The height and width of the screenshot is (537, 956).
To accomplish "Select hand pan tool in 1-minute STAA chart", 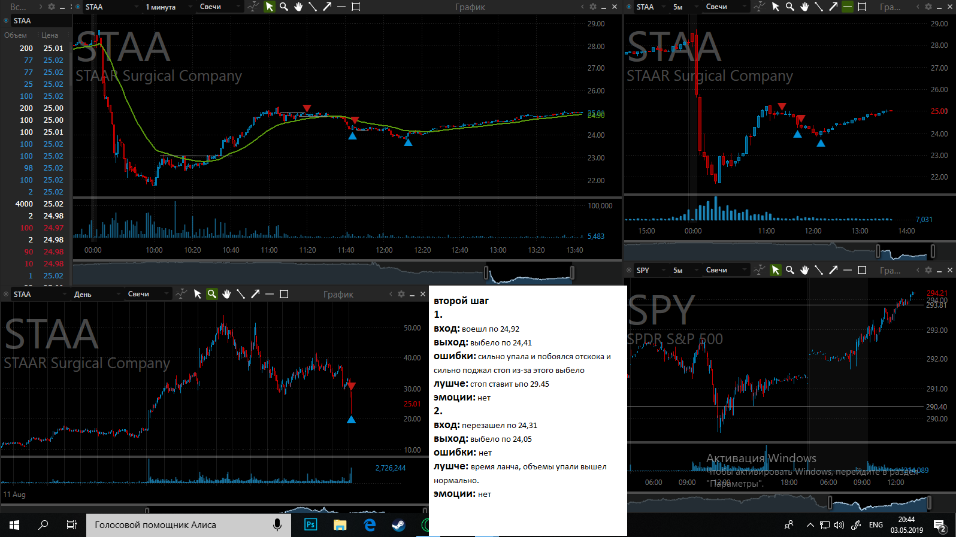I will tap(298, 7).
